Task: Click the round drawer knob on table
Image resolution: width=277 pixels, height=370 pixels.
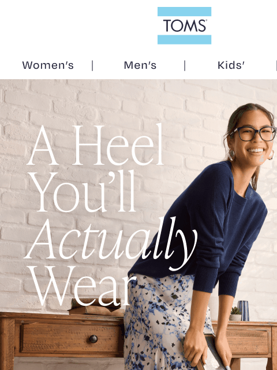Action: point(93,339)
